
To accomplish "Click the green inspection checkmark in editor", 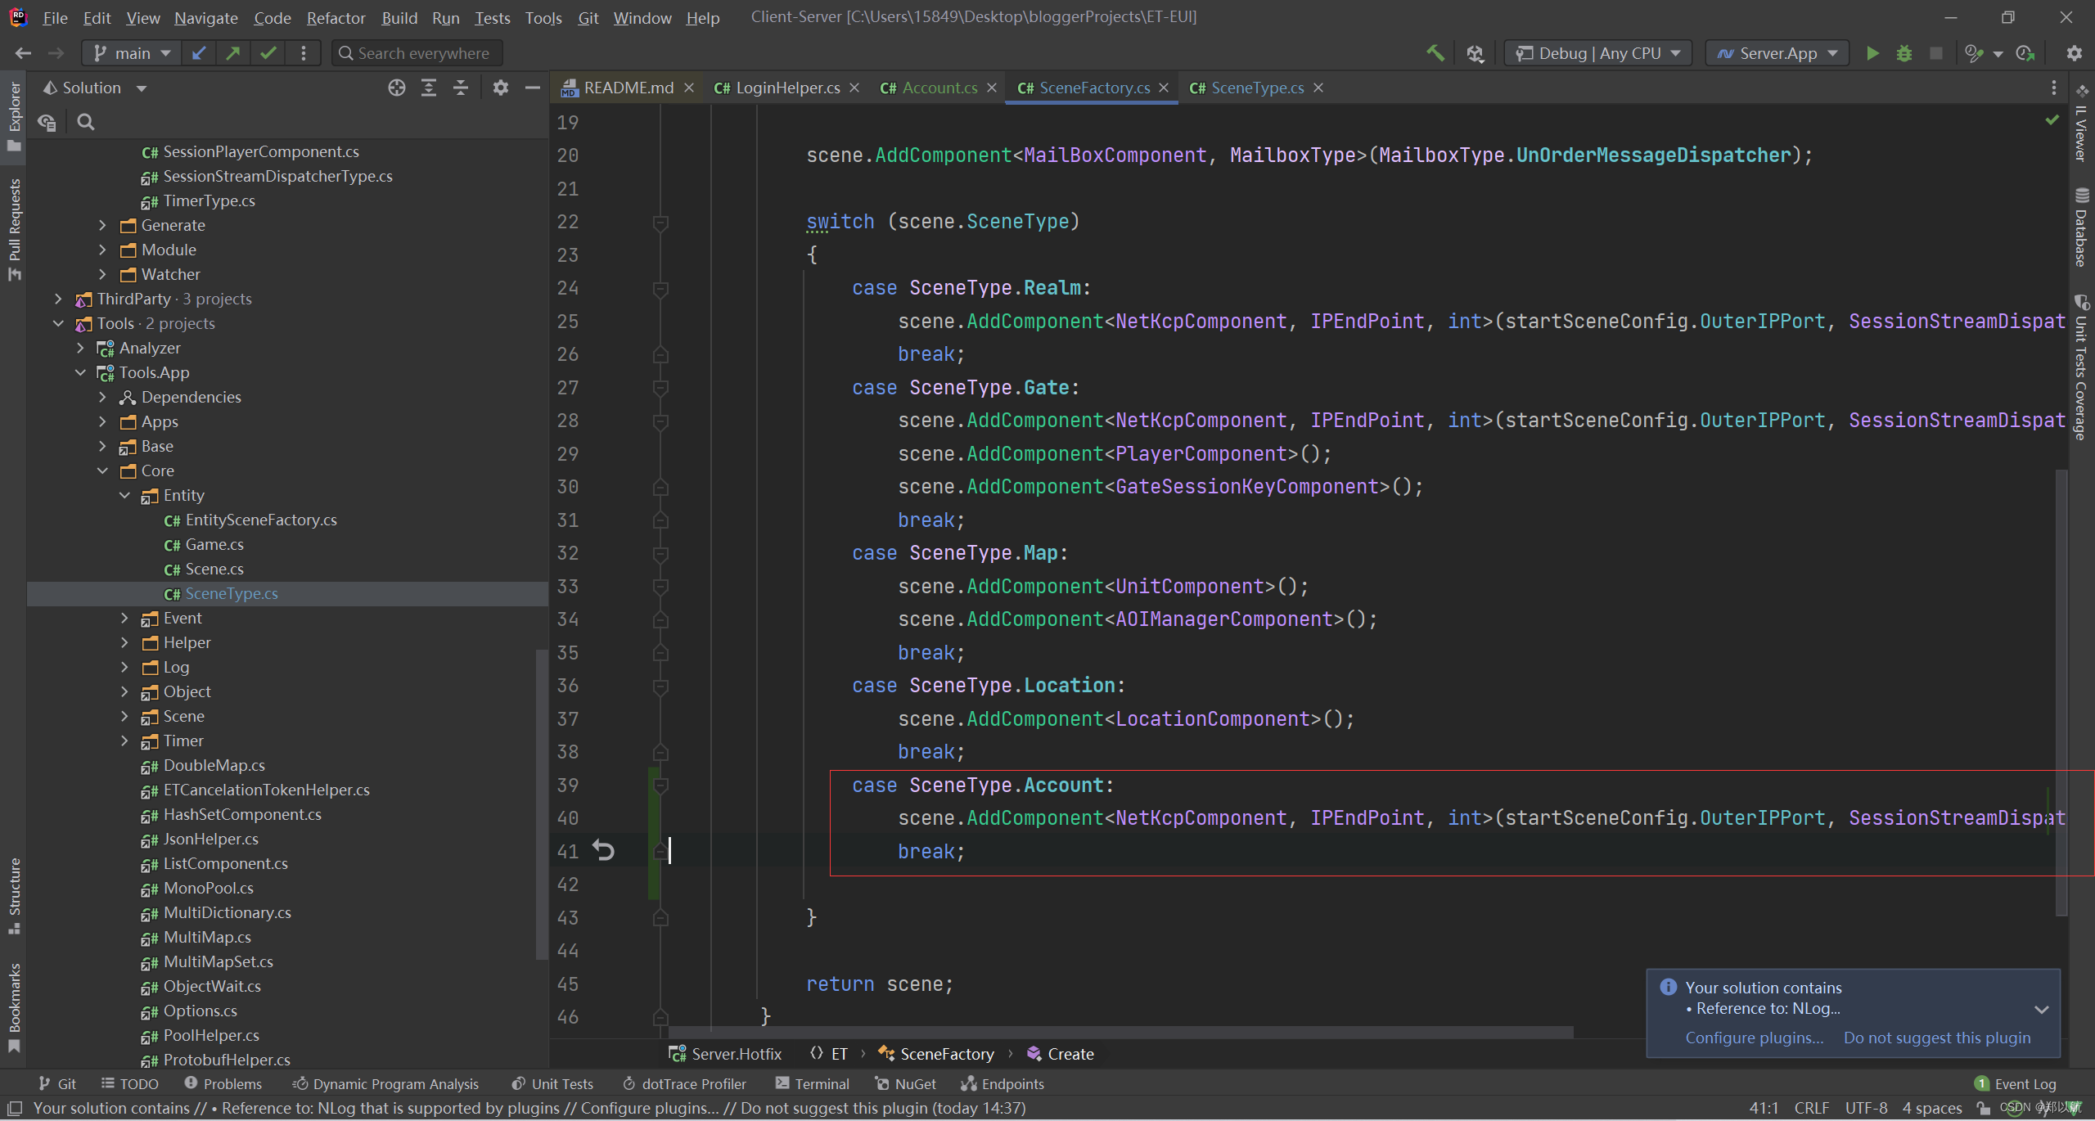I will pos(2052,120).
